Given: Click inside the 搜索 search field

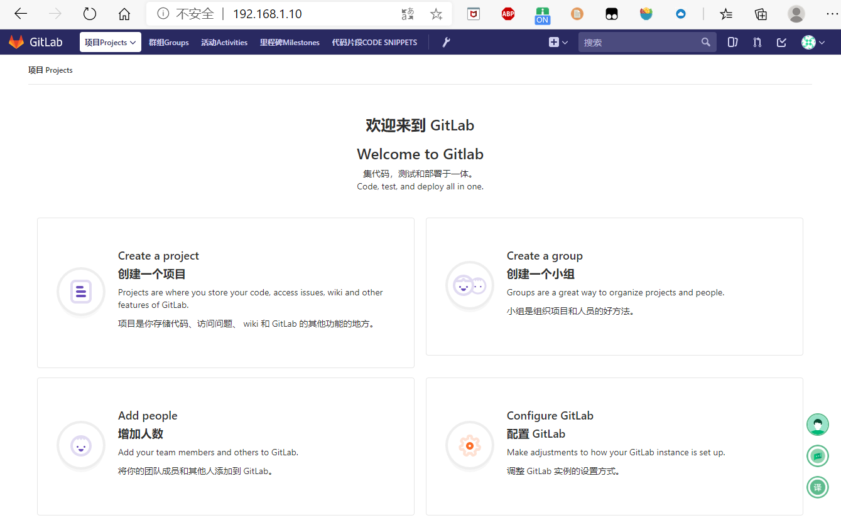Looking at the screenshot, I should point(634,42).
